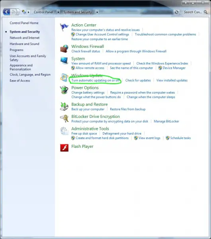Select Hardware and Sound category
Viewport: 211px width, 239px height.
click(24, 44)
